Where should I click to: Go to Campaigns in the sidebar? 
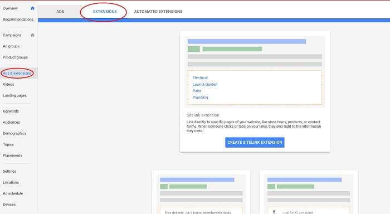coord(12,35)
